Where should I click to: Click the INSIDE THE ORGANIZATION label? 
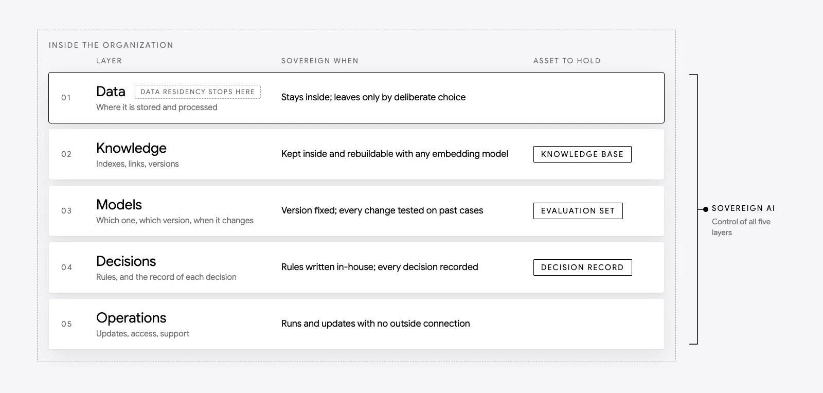tap(111, 45)
